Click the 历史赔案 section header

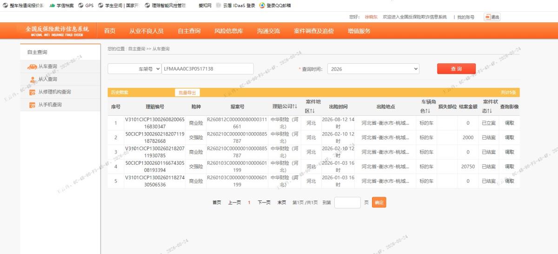coord(120,93)
